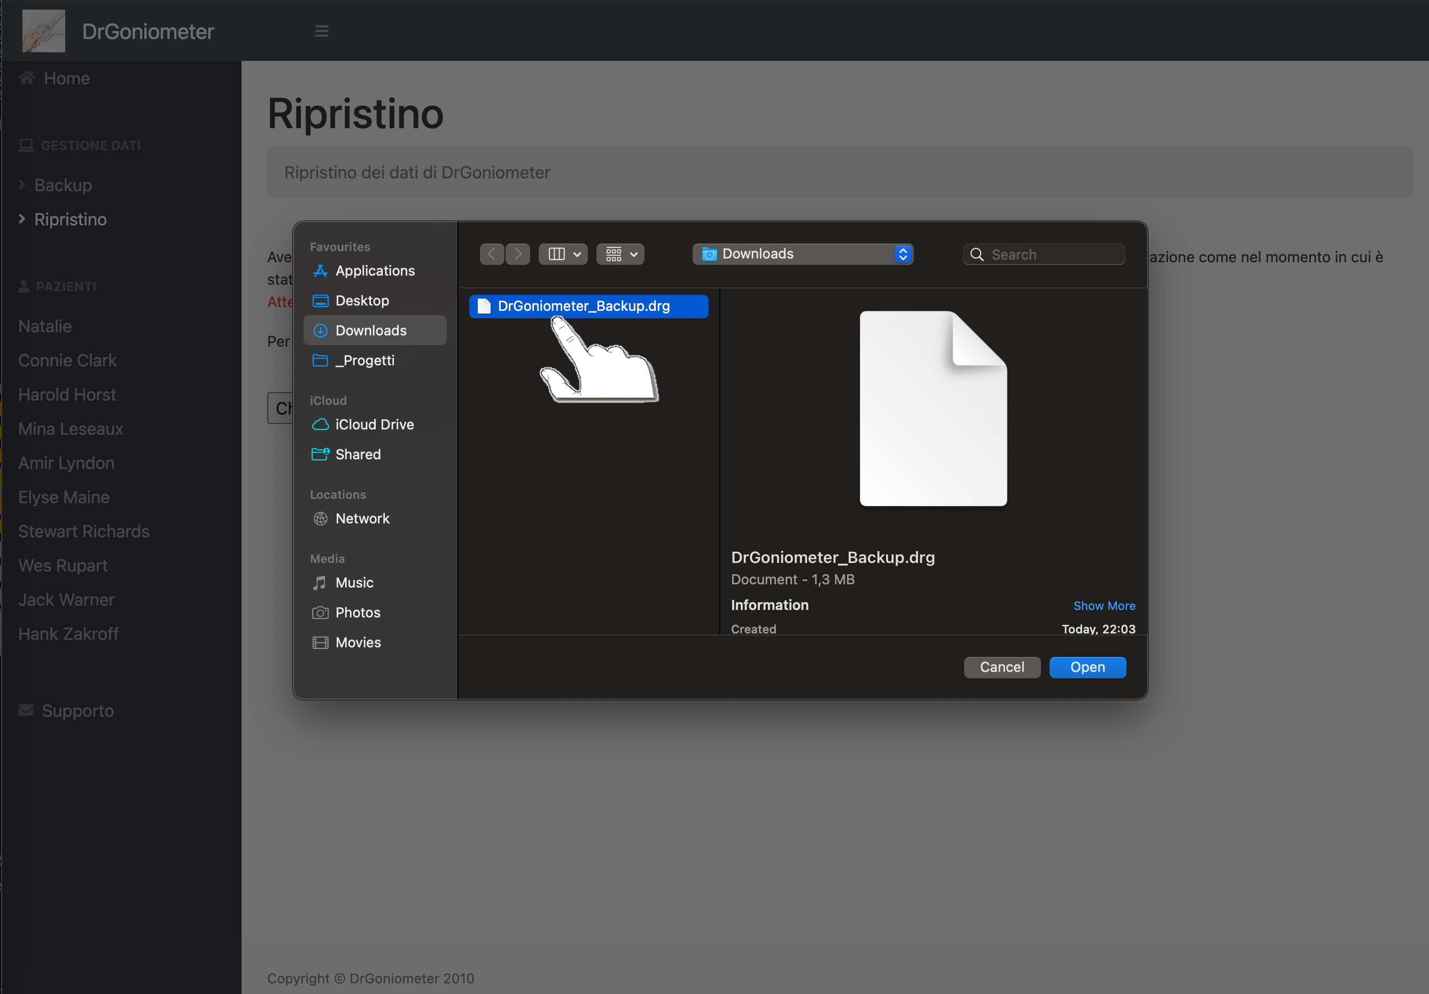Click in the Search field
1429x994 pixels.
pos(1044,254)
